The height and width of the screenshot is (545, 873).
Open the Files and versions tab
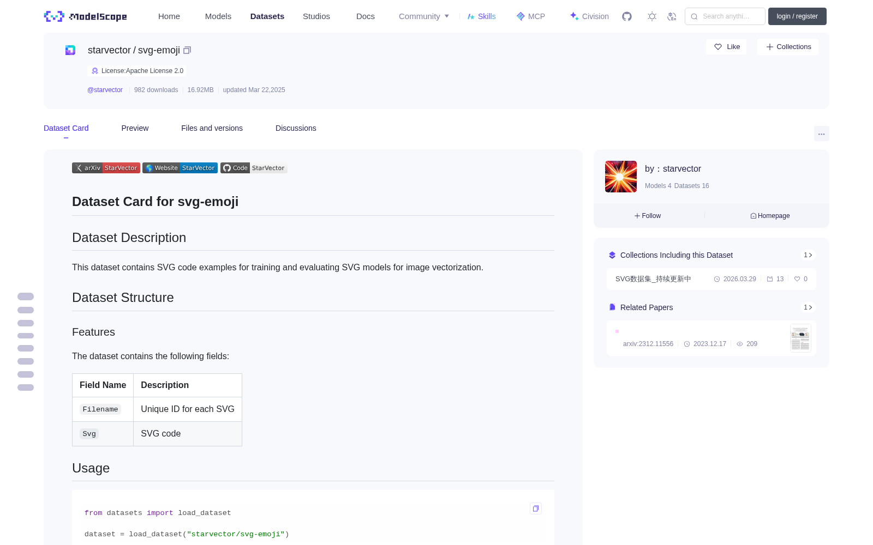pos(212,128)
